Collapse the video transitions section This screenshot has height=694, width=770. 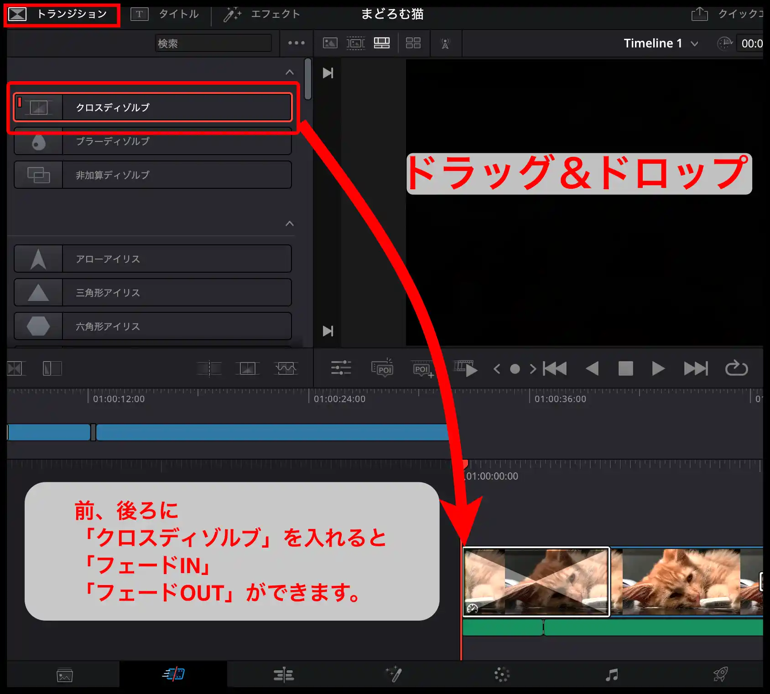coord(289,73)
